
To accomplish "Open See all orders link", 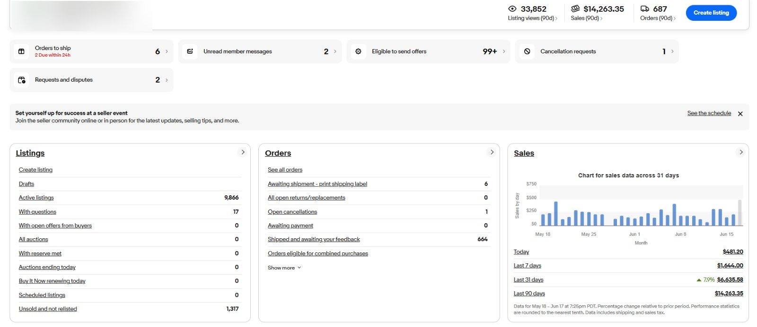I will (x=285, y=170).
